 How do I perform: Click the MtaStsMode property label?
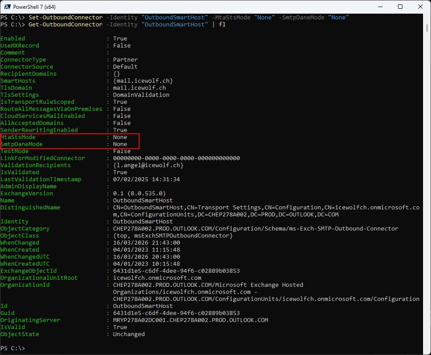pyautogui.click(x=18, y=137)
